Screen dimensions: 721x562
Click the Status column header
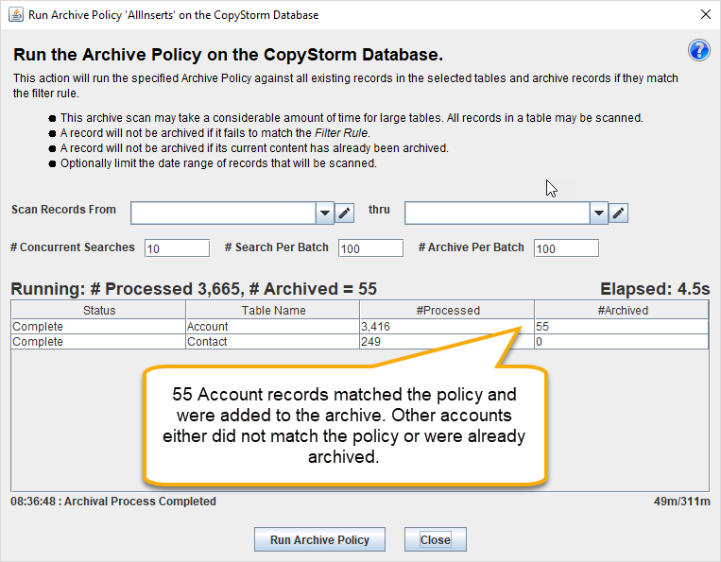(98, 310)
